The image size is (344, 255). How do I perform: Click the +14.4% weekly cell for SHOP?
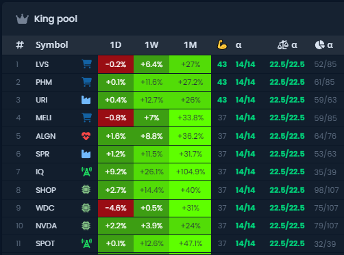point(151,190)
